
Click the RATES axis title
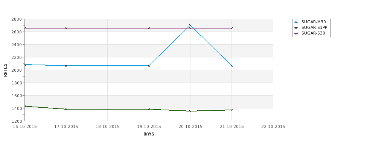pyautogui.click(x=5, y=70)
